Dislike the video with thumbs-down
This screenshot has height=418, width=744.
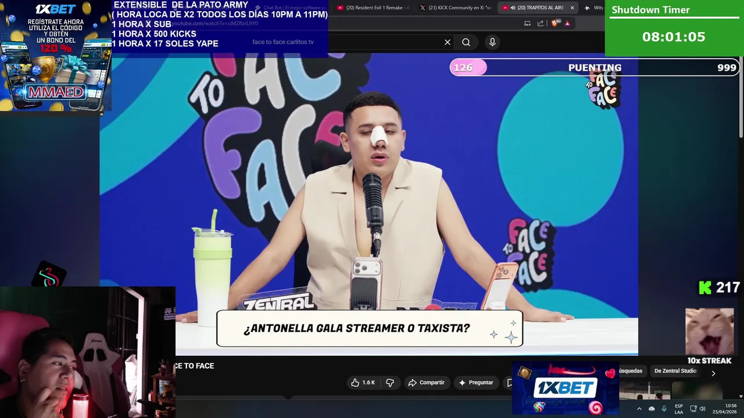390,383
